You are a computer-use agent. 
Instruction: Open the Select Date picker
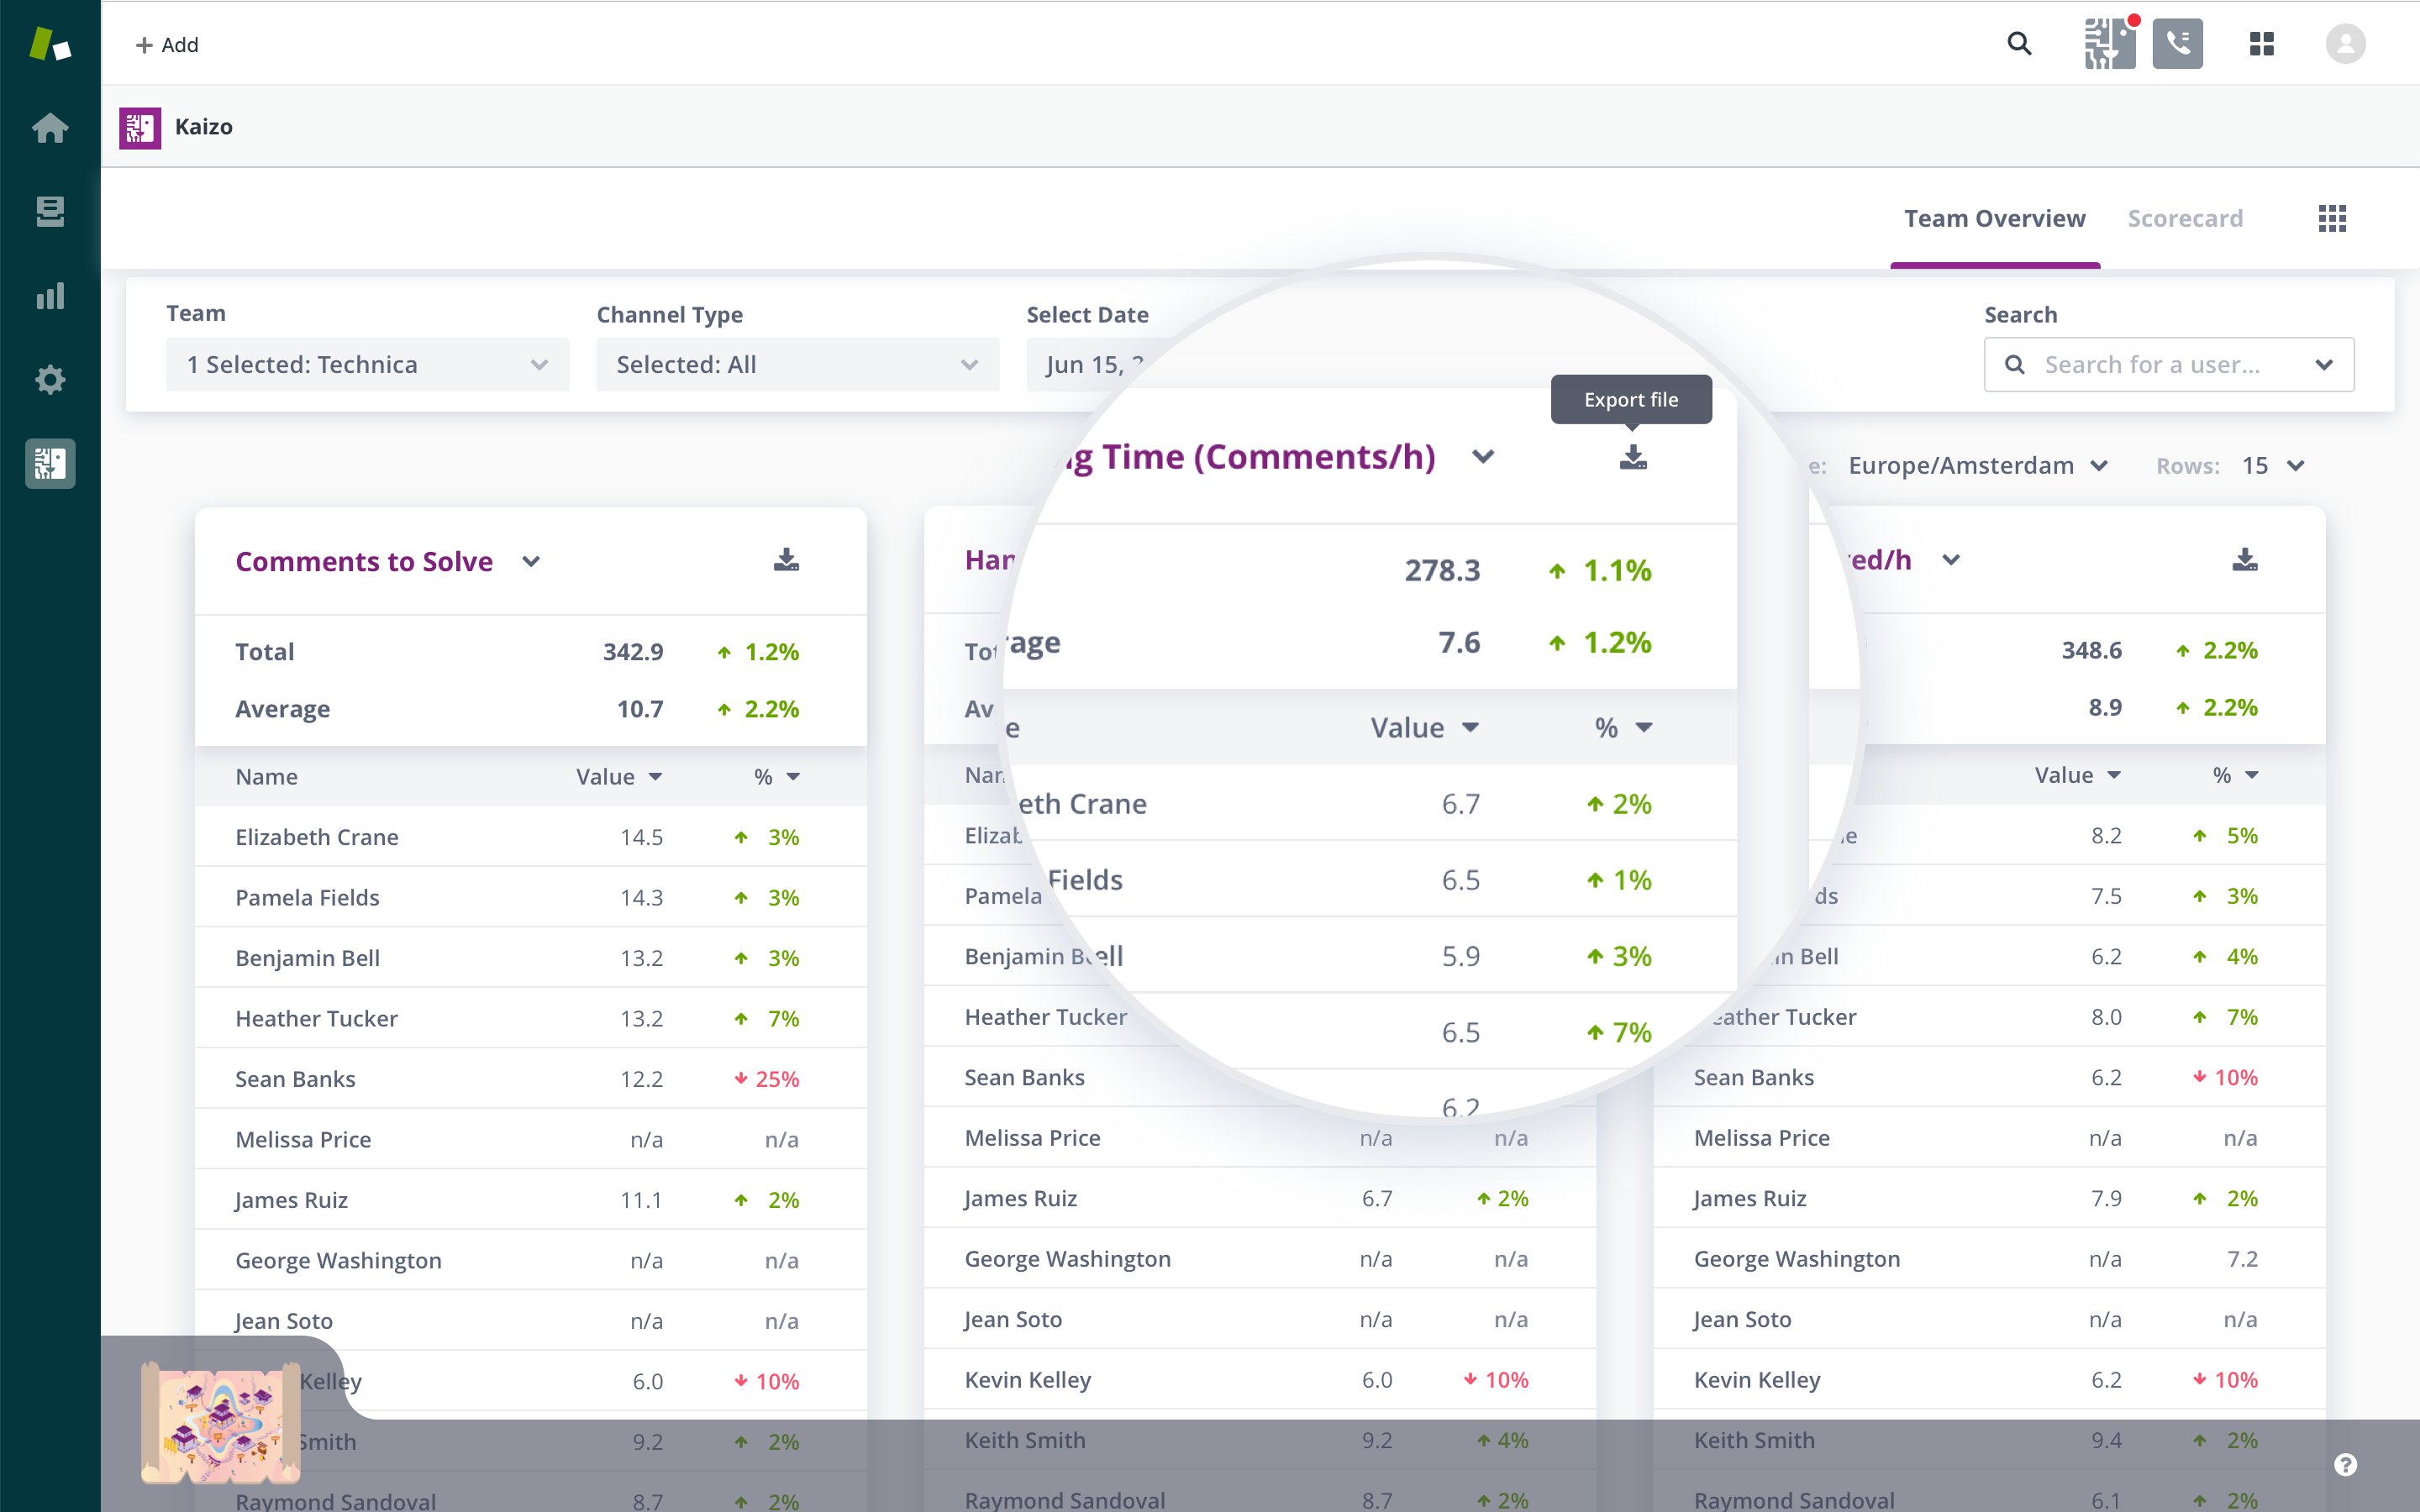coord(1095,364)
